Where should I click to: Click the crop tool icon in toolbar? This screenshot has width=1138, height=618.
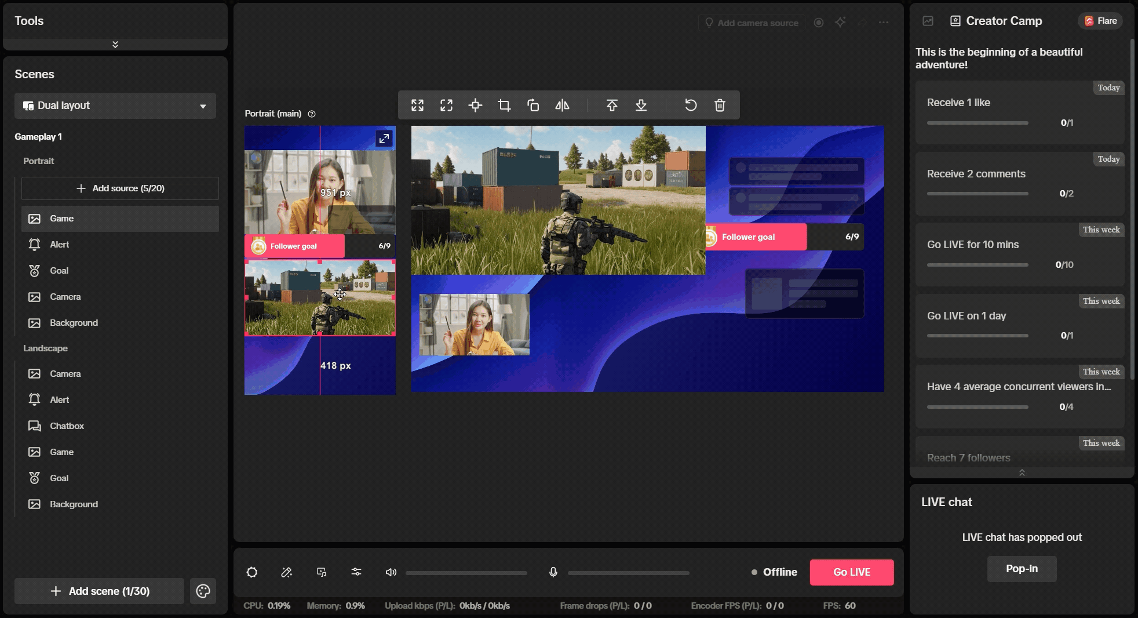click(x=504, y=105)
